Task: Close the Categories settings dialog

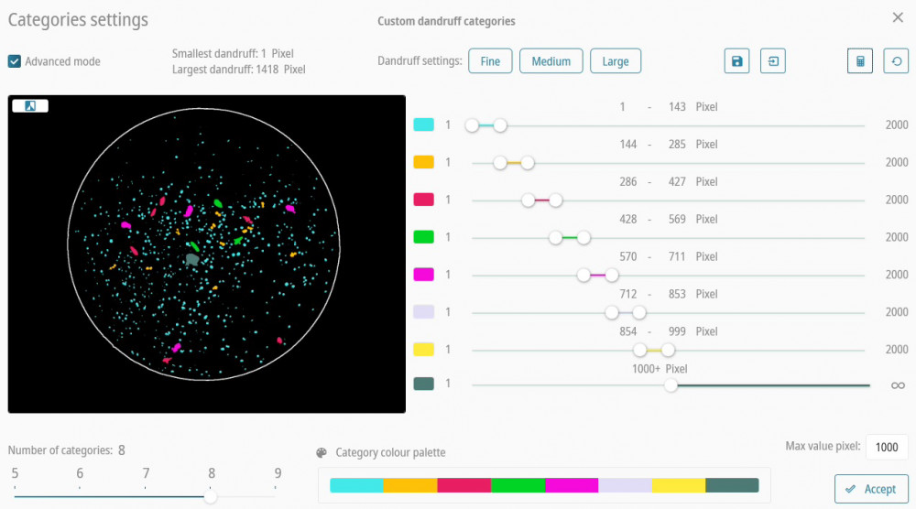Action: click(x=897, y=17)
